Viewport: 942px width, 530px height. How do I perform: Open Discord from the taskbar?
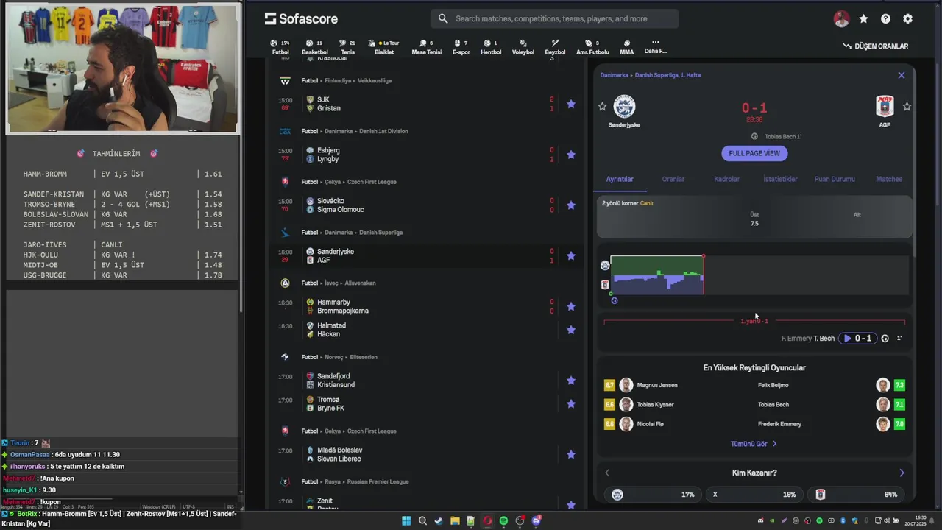pos(536,520)
